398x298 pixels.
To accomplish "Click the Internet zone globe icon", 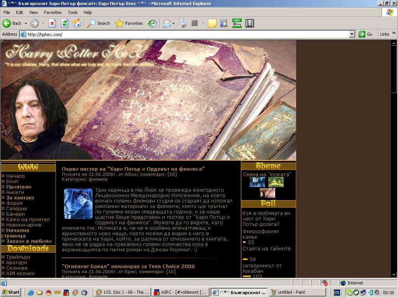I will (343, 283).
